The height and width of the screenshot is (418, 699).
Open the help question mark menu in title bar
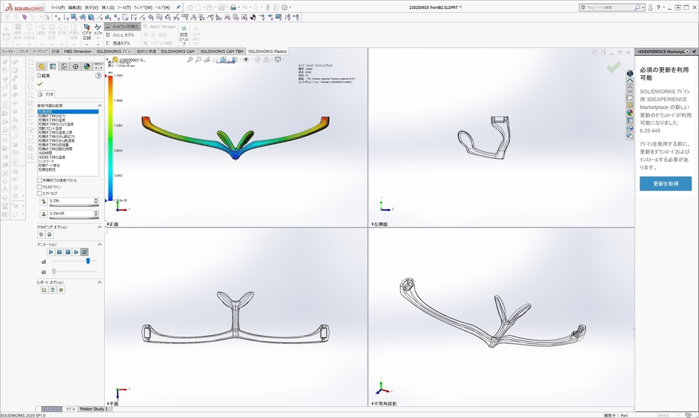(658, 7)
